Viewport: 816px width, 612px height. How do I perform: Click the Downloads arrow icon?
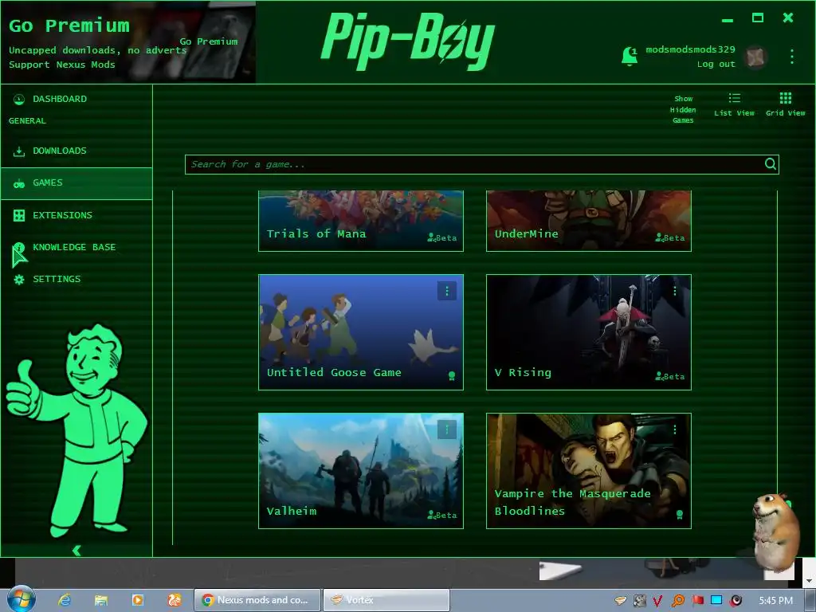(x=19, y=151)
